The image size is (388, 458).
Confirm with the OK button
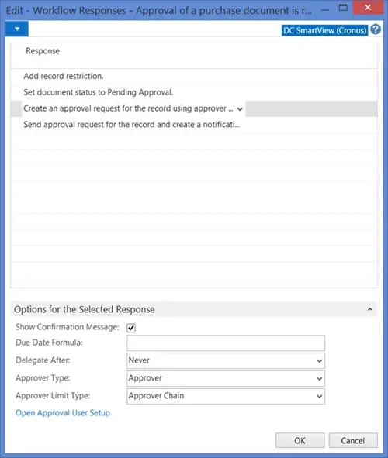(x=300, y=440)
